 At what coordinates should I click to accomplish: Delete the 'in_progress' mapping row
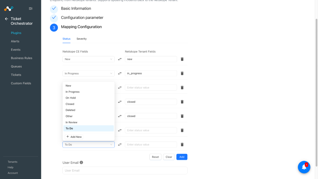pyautogui.click(x=182, y=73)
